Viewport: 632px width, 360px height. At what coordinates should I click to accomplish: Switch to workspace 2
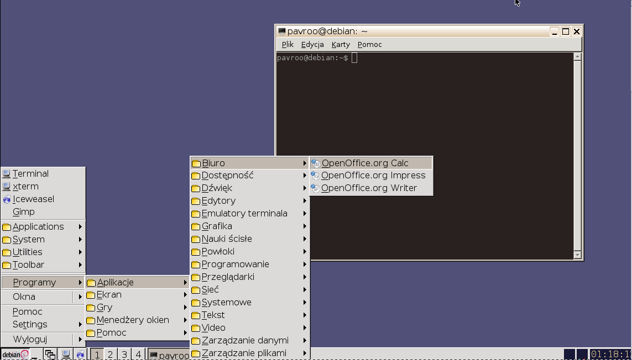pos(110,354)
